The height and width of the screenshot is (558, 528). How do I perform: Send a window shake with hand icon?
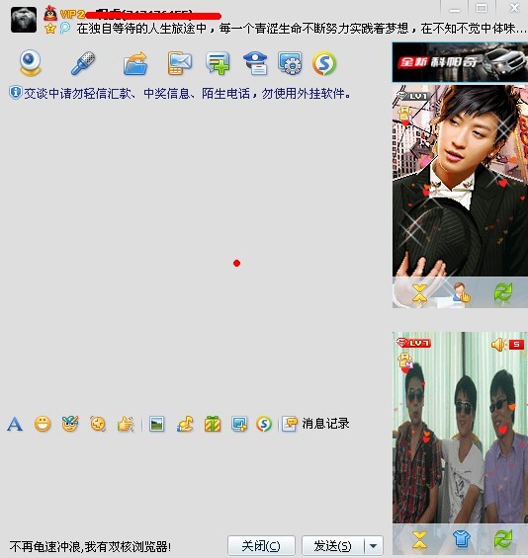(x=126, y=424)
